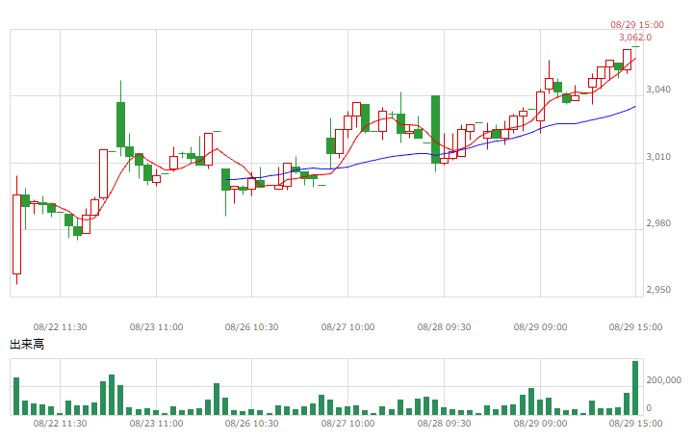Click the 08/27 10:00 label under price chart
Screen dimensions: 694x440
coord(347,327)
